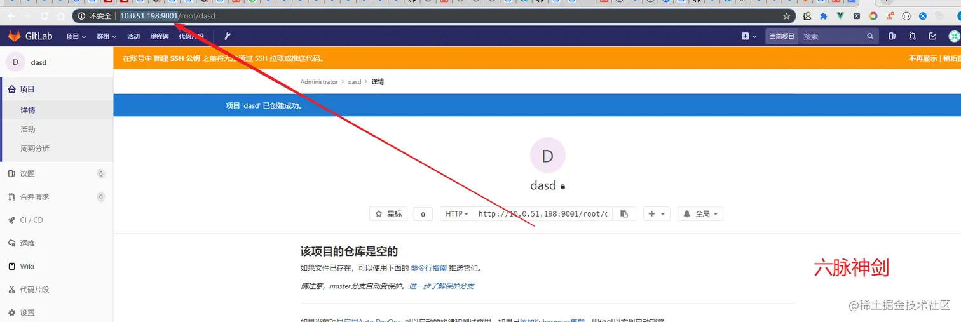
Task: Open the 命令行指南 link
Action: [429, 268]
